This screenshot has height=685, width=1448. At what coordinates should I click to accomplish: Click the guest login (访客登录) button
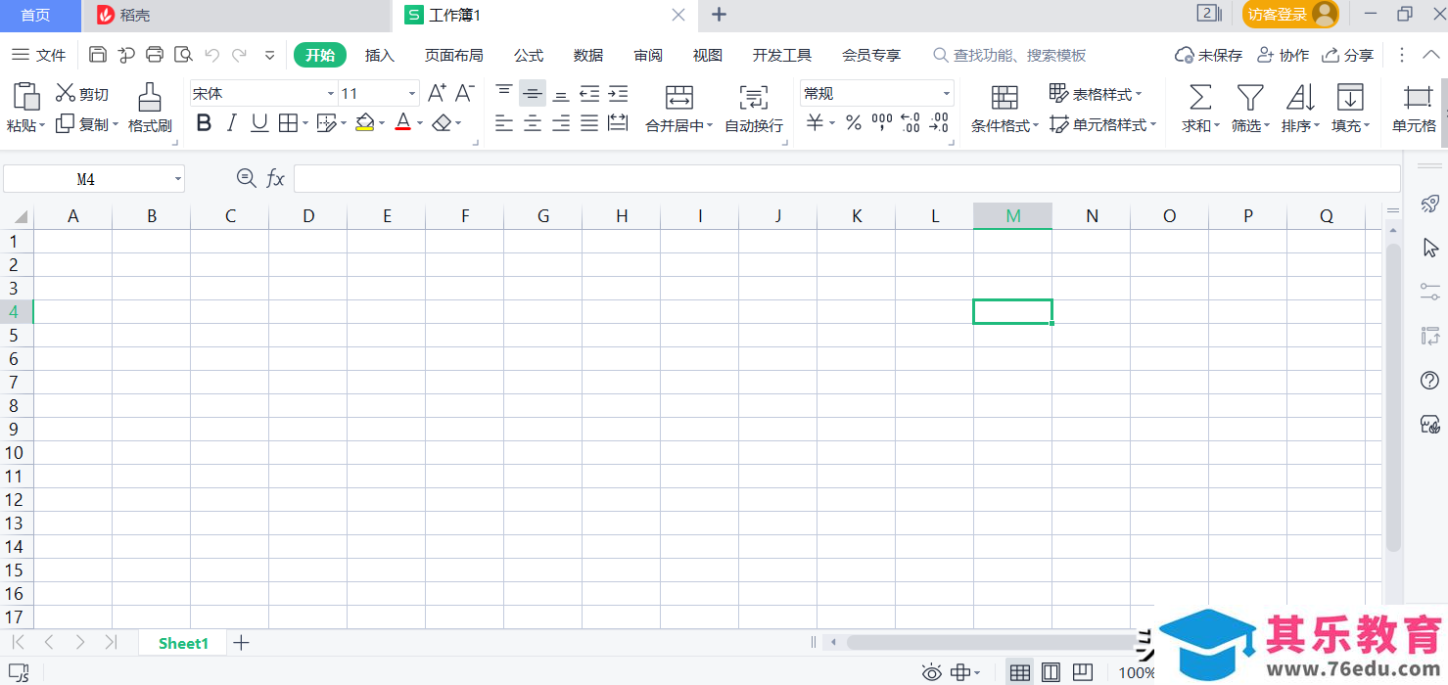click(1290, 14)
